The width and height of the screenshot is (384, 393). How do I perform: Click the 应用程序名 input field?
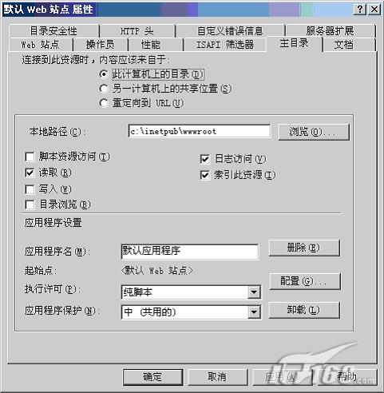click(x=190, y=252)
